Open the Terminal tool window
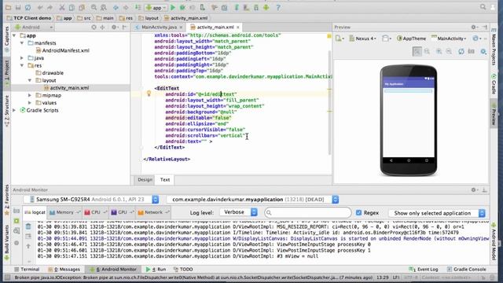 pyautogui.click(x=26, y=269)
